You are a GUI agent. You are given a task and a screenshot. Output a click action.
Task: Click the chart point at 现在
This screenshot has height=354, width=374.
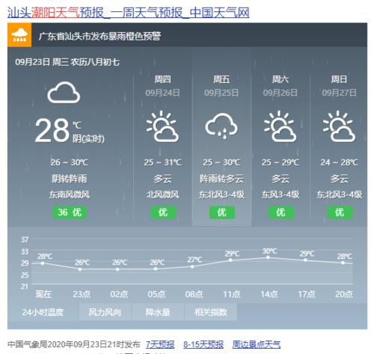click(43, 263)
